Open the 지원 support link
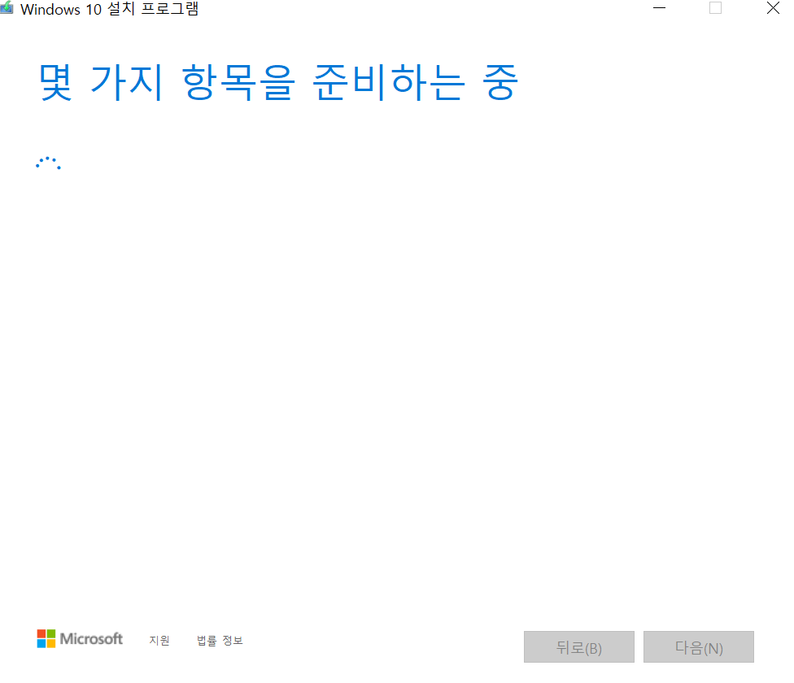 click(x=159, y=641)
